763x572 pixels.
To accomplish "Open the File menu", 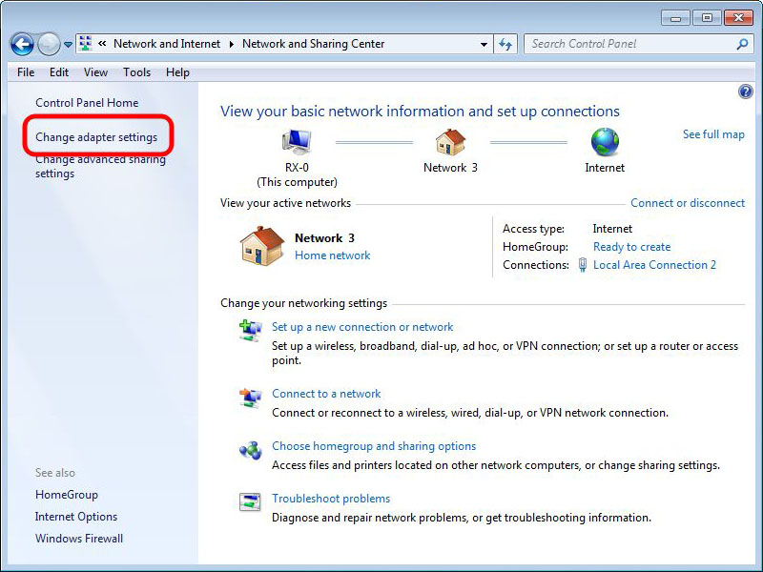I will tap(26, 72).
